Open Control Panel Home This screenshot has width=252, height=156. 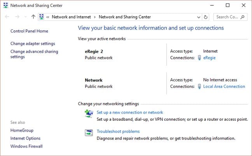[x=29, y=31]
